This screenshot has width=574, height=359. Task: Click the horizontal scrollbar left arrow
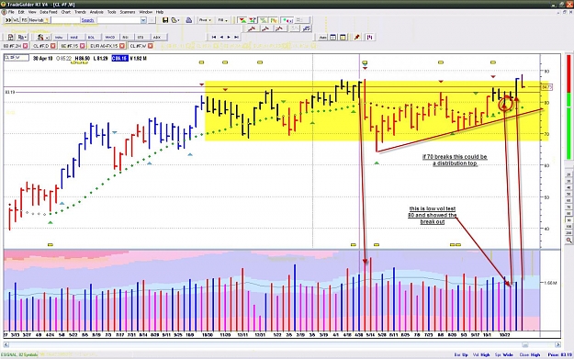6,344
